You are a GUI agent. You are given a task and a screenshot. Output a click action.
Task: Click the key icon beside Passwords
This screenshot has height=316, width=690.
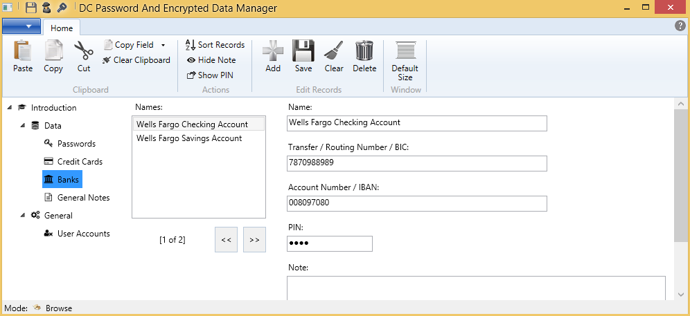[x=48, y=143]
